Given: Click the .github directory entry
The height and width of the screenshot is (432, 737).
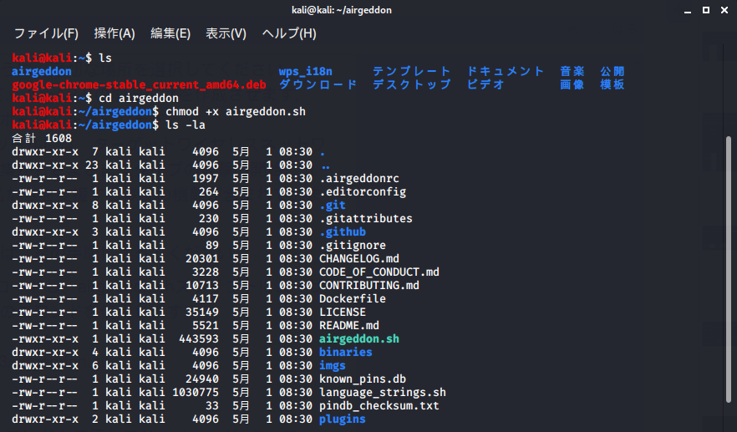Looking at the screenshot, I should point(343,231).
